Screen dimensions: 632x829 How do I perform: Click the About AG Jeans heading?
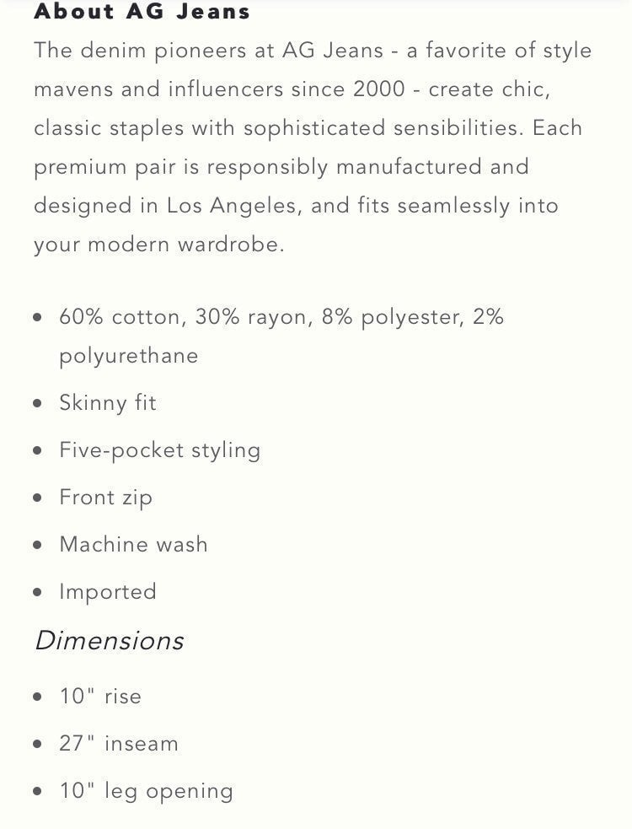(x=142, y=11)
